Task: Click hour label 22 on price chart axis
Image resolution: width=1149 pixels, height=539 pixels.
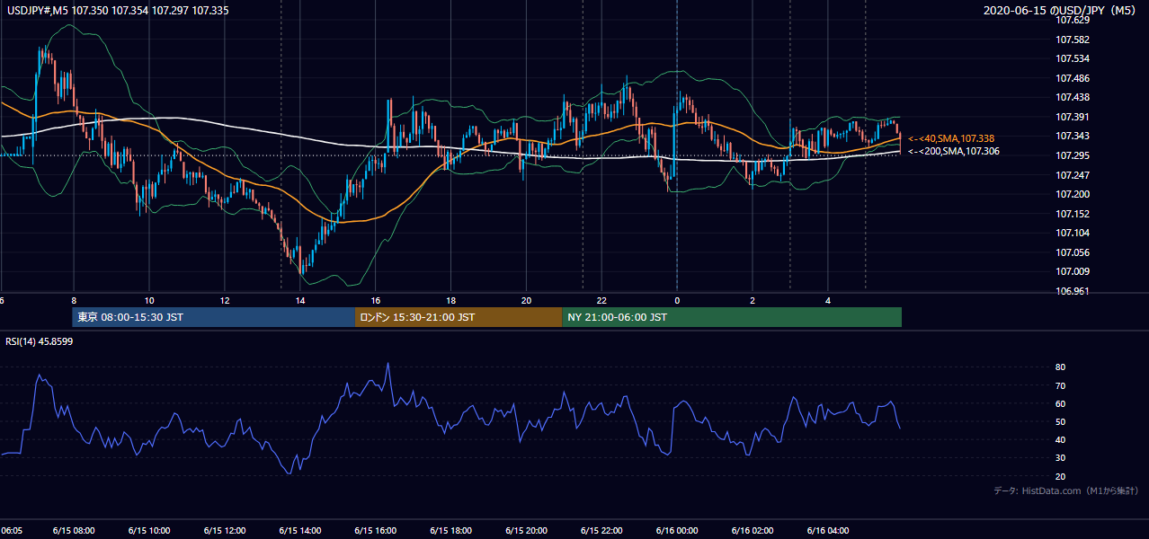Action: pyautogui.click(x=601, y=301)
